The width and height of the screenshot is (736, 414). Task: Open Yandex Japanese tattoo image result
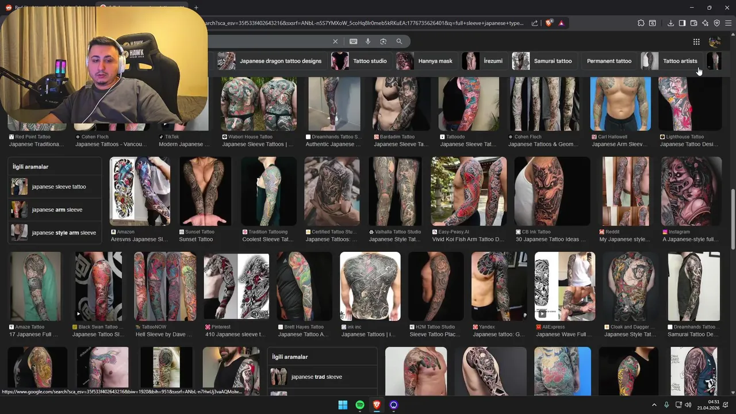pyautogui.click(x=499, y=286)
